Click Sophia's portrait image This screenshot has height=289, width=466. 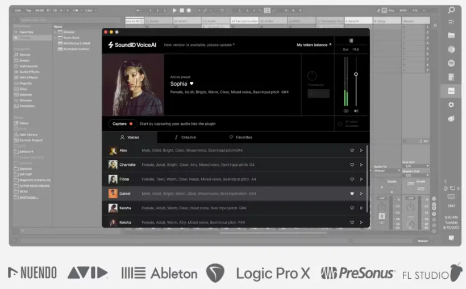coord(133,85)
